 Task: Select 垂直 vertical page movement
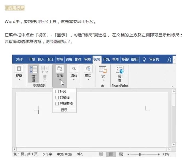coord(34,73)
